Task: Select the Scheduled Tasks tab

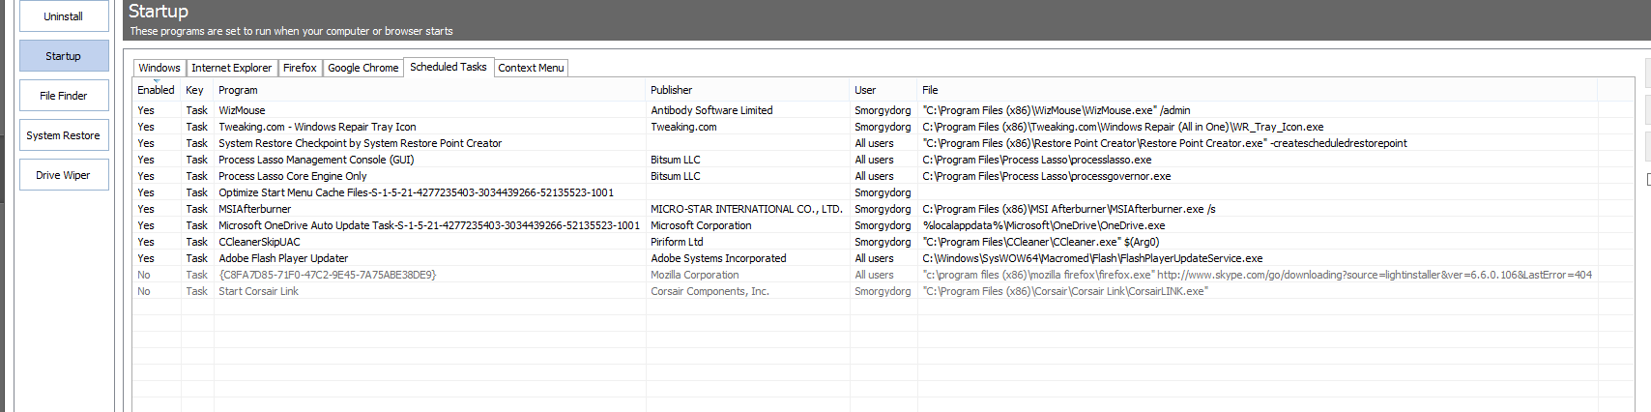Action: (x=448, y=67)
